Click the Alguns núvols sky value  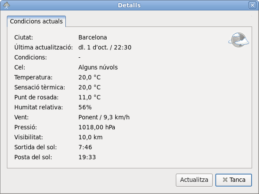[x=98, y=67]
